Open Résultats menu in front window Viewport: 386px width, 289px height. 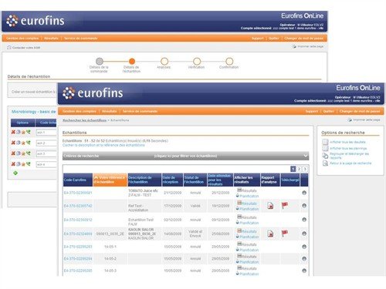(110, 111)
